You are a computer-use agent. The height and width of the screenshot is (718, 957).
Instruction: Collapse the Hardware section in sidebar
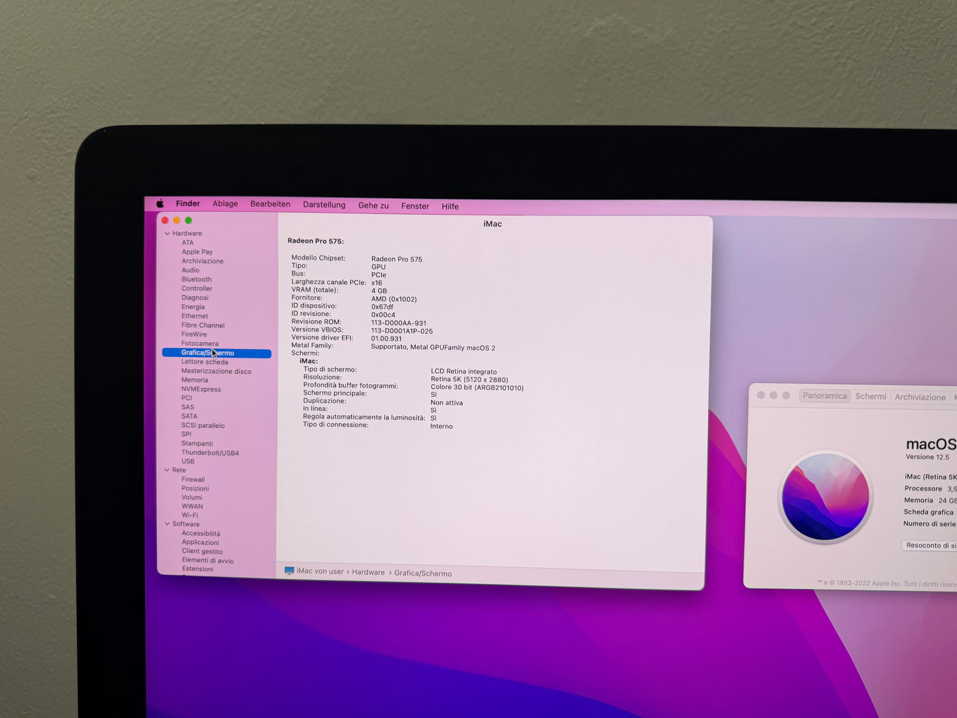(167, 234)
